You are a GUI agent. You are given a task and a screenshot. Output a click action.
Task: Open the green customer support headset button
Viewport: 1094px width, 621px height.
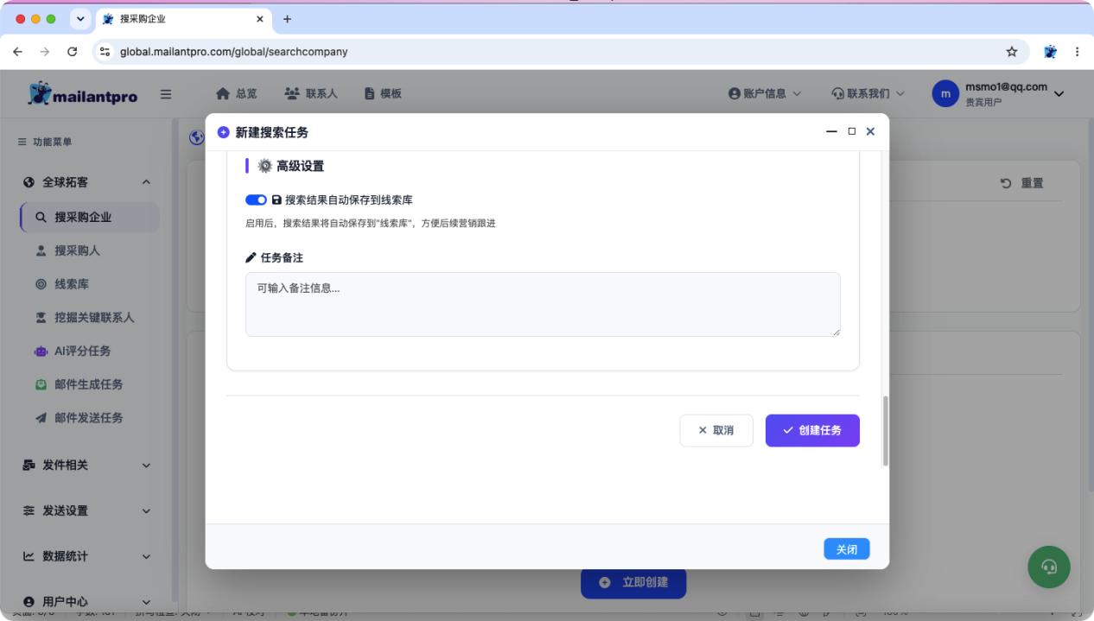(1049, 567)
